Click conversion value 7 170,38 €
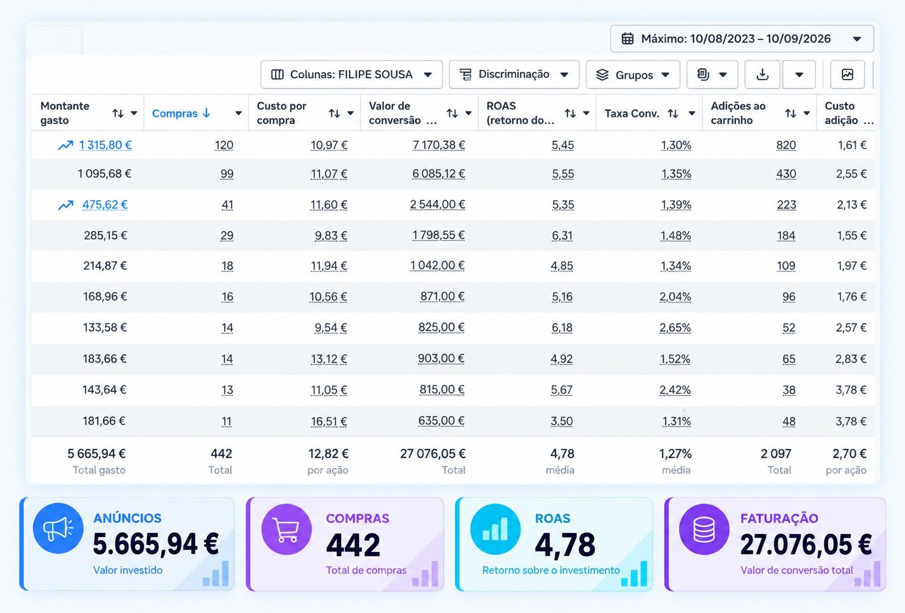The width and height of the screenshot is (905, 613). [439, 145]
